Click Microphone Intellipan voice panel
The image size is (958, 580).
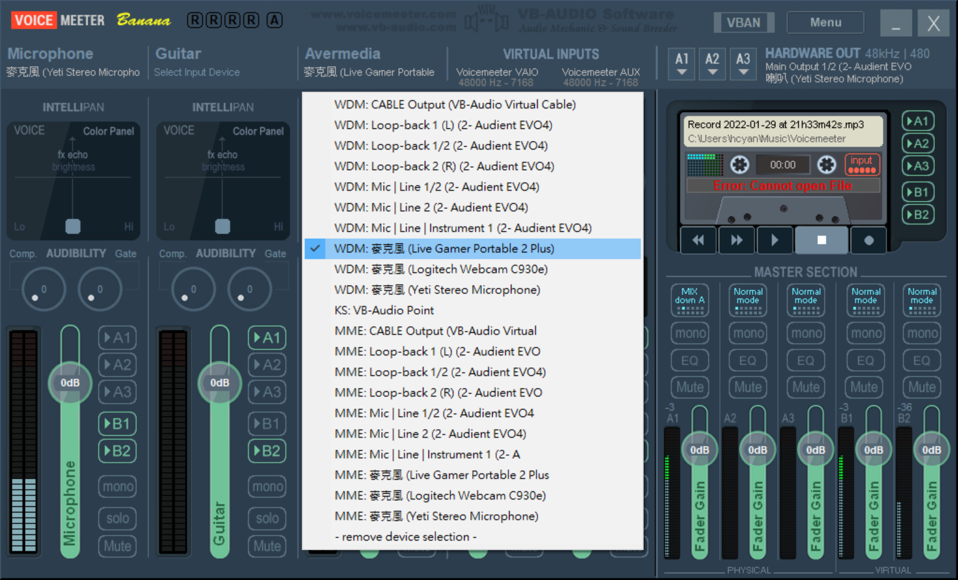tap(73, 181)
